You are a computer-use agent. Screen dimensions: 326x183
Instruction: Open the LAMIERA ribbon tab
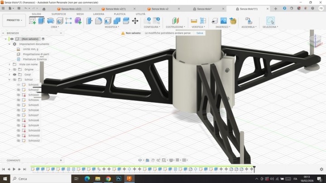pos(98,14)
